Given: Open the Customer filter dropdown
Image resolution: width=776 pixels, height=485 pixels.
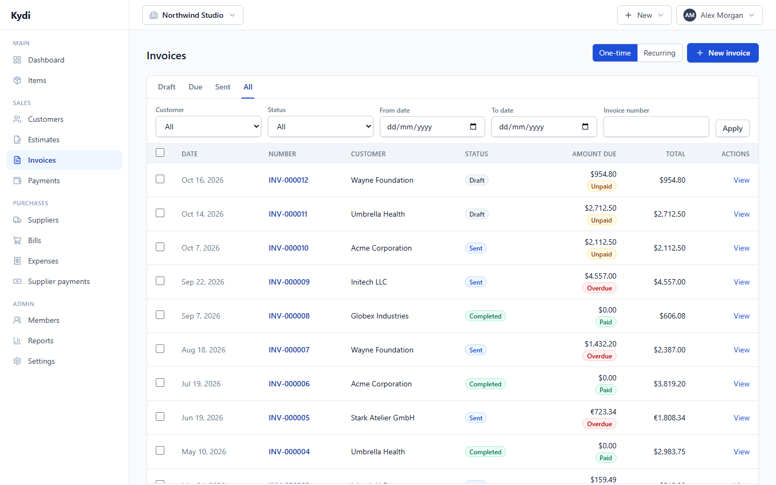Looking at the screenshot, I should click(x=209, y=127).
